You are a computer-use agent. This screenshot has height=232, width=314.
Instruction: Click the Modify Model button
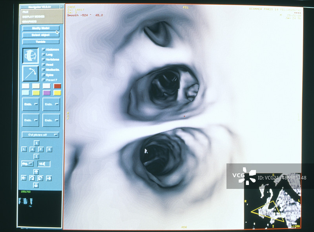point(40,28)
